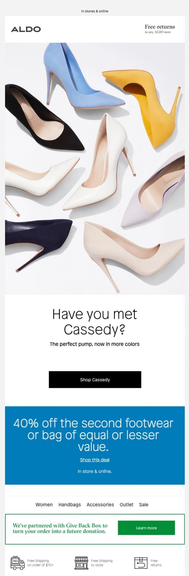
Task: Click the free shipping truck icon
Action: point(18,563)
